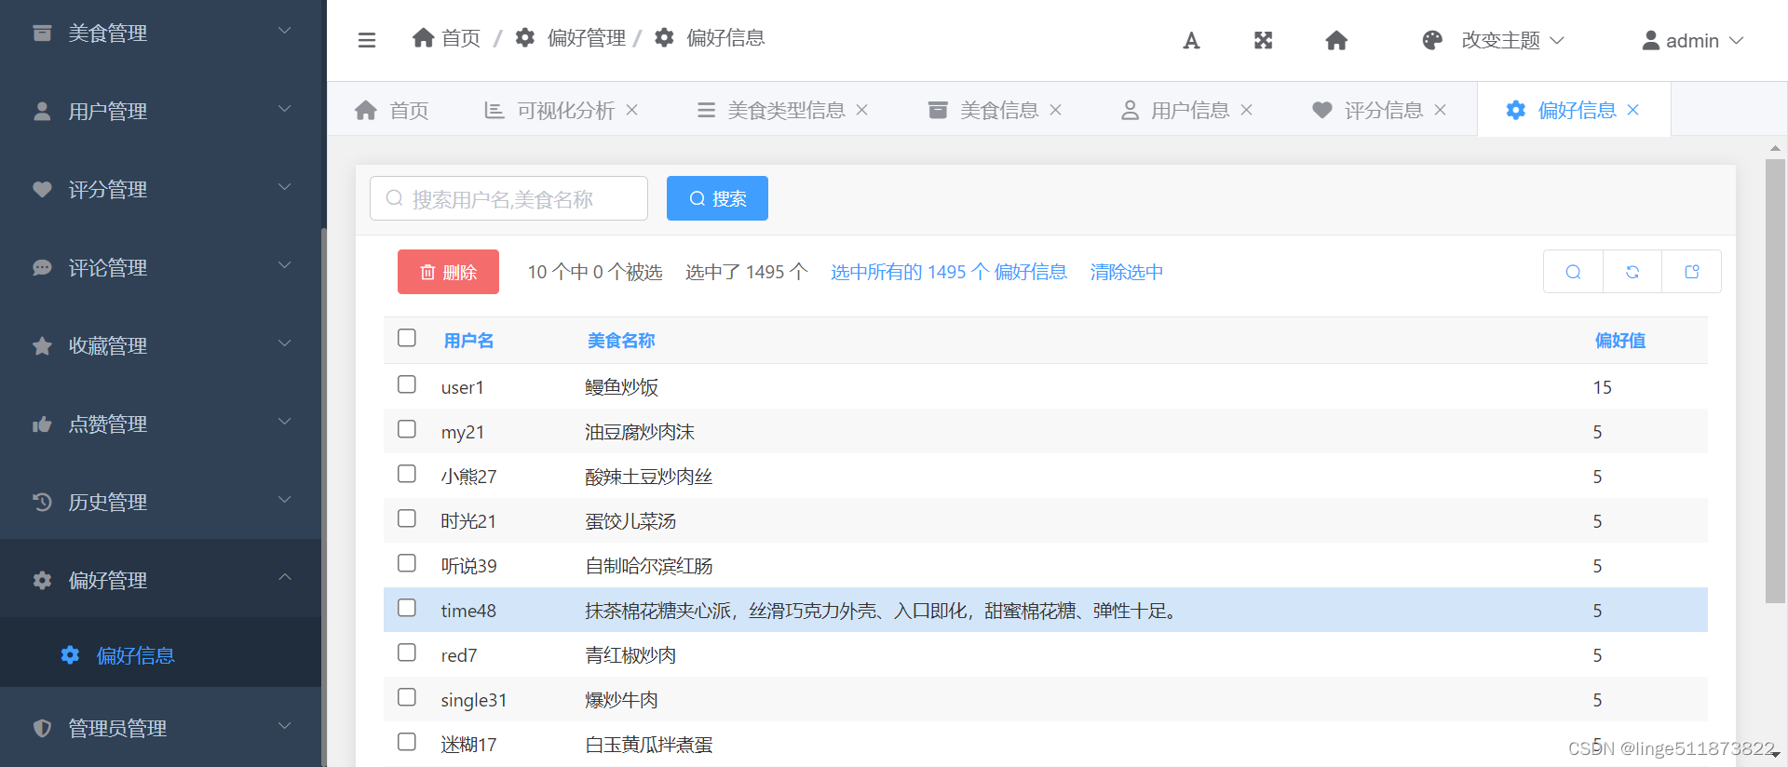Click the 偏好管理 breadcrumb item
1788x767 pixels.
coord(571,38)
